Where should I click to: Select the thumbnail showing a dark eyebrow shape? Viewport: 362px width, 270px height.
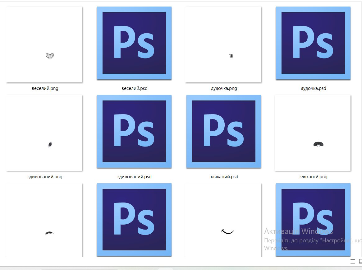pyautogui.click(x=44, y=220)
